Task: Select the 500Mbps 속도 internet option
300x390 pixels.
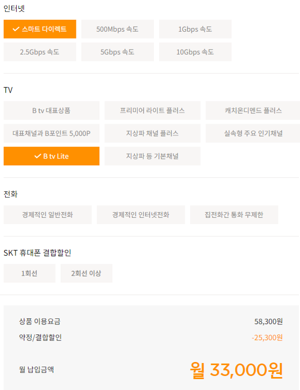Action: (118, 29)
